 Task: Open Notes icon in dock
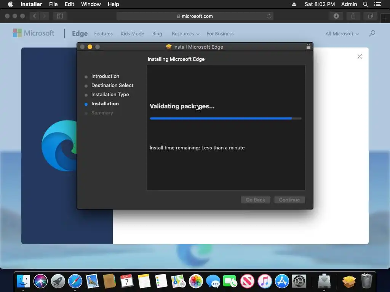(x=144, y=281)
